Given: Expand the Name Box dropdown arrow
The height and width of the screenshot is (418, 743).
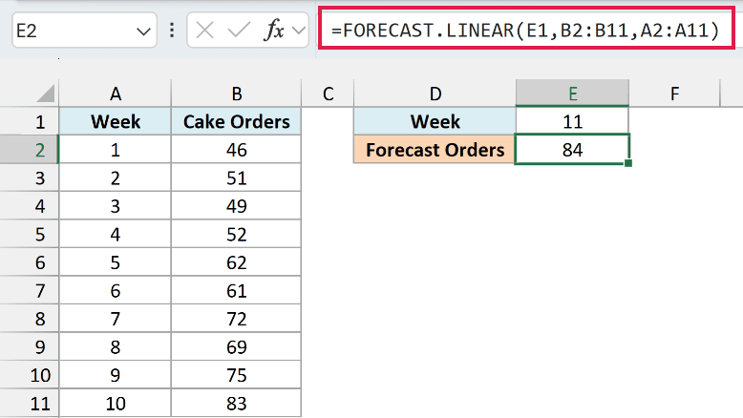Looking at the screenshot, I should [143, 31].
